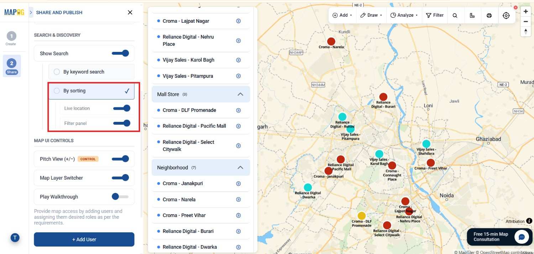This screenshot has height=254, width=534.
Task: Open arrow for Croma - Janakpuri
Action: tap(239, 184)
